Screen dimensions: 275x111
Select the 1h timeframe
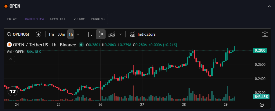point(71,34)
